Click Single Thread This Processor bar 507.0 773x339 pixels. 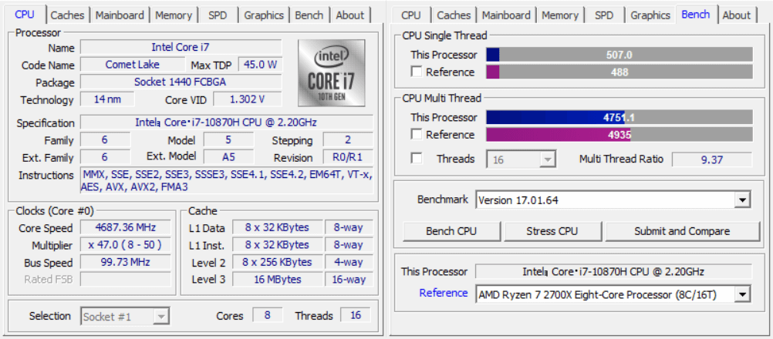coord(619,55)
